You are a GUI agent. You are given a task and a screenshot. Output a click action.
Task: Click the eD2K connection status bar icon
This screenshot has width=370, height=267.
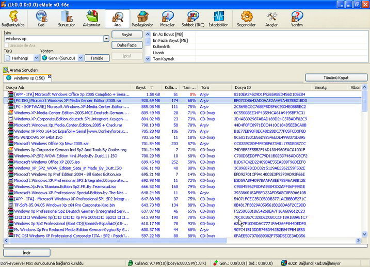[x=284, y=263]
